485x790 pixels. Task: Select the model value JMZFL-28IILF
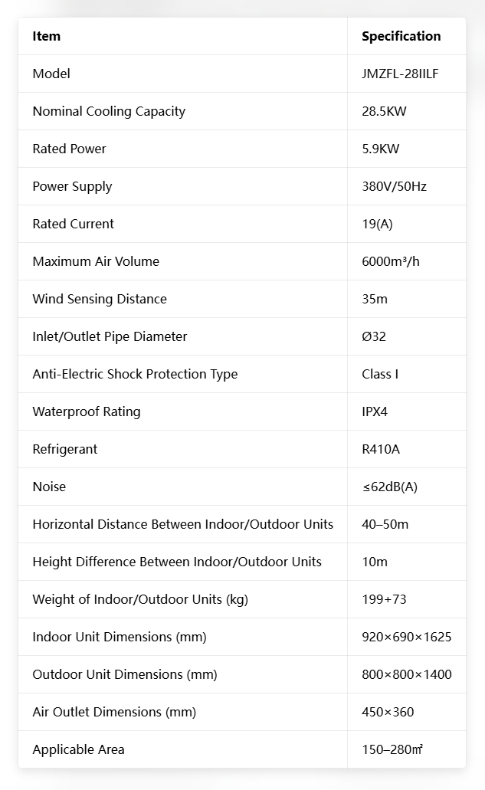[400, 74]
